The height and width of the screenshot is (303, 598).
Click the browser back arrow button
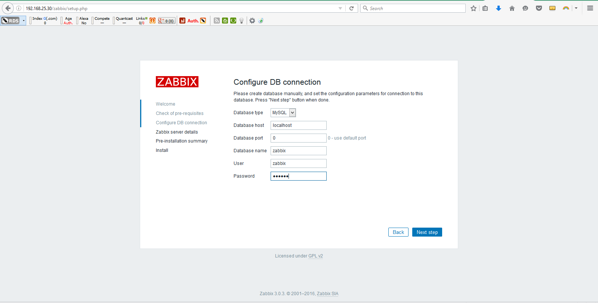pos(8,8)
